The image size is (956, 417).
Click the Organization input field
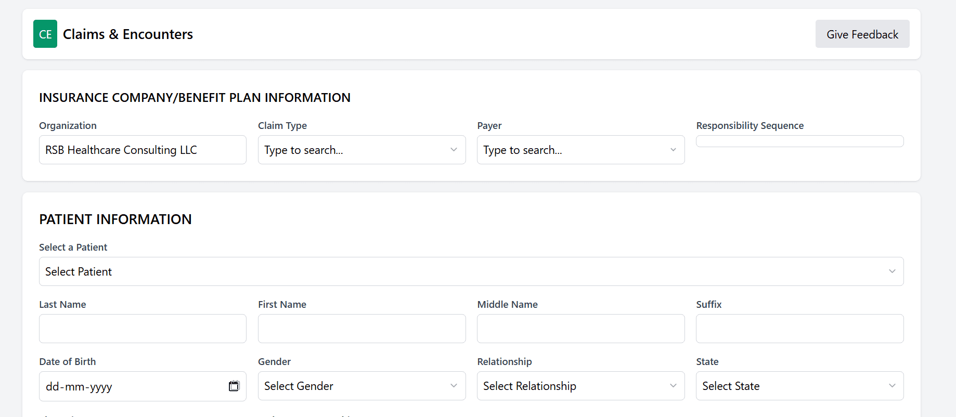click(x=143, y=150)
